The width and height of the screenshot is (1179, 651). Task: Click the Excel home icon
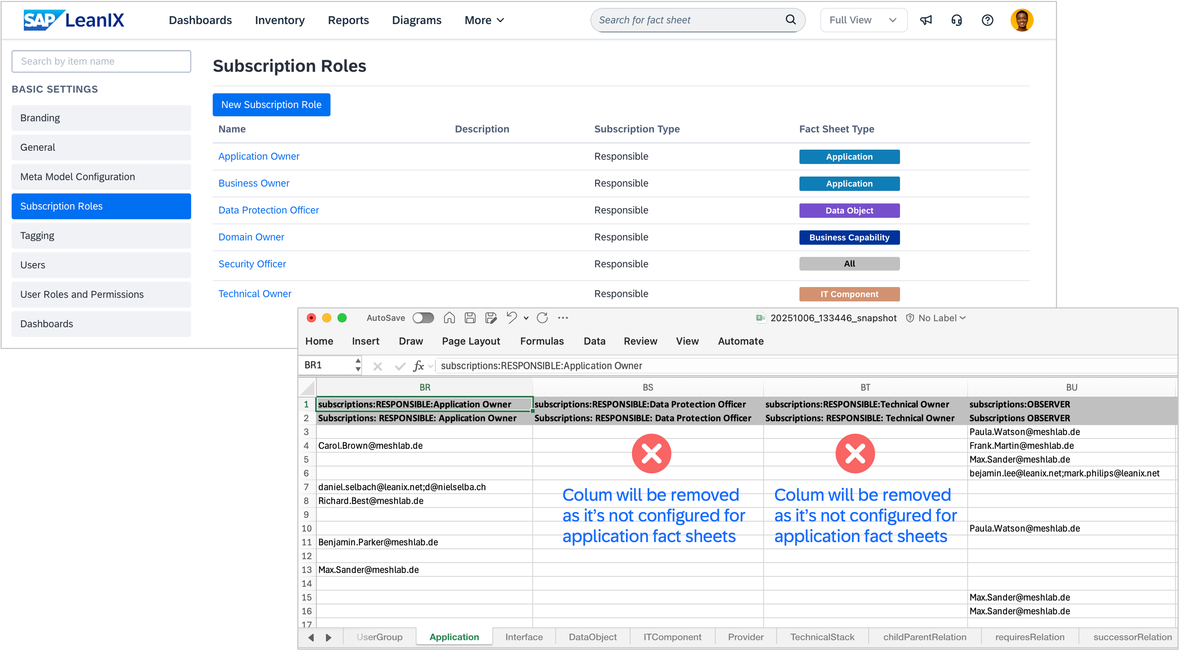point(449,318)
